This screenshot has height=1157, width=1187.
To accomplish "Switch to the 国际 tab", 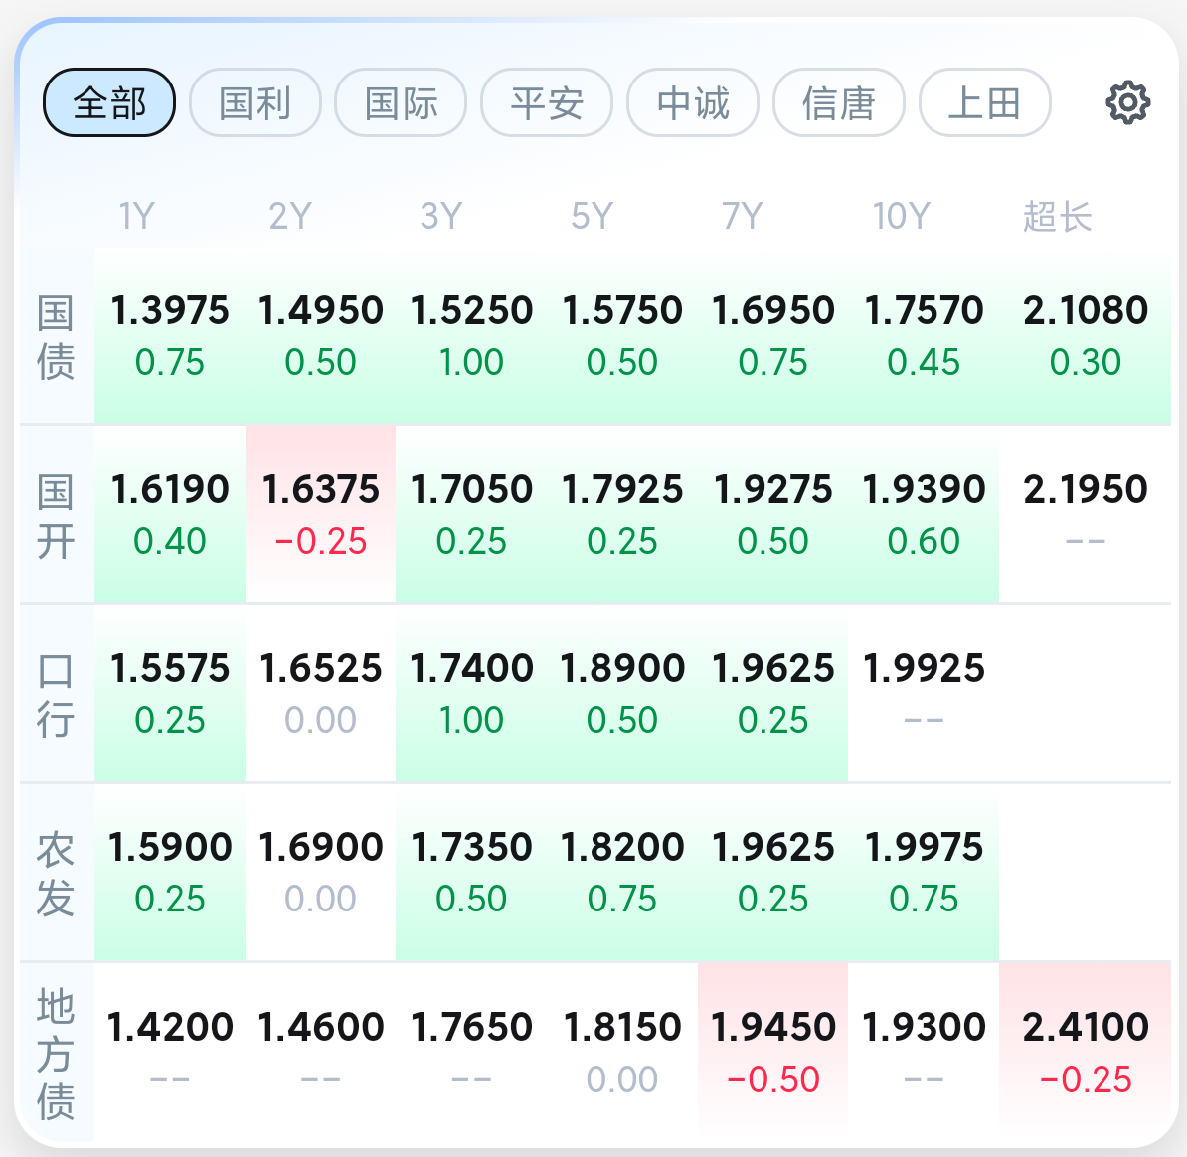I will tap(401, 102).
